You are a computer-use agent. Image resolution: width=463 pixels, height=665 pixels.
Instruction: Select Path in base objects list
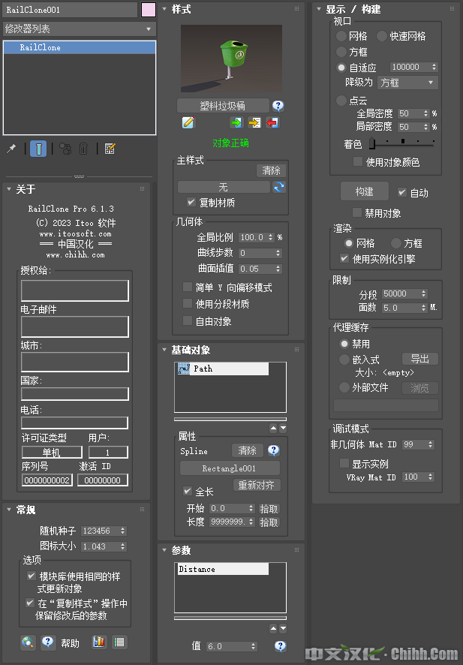coord(224,369)
